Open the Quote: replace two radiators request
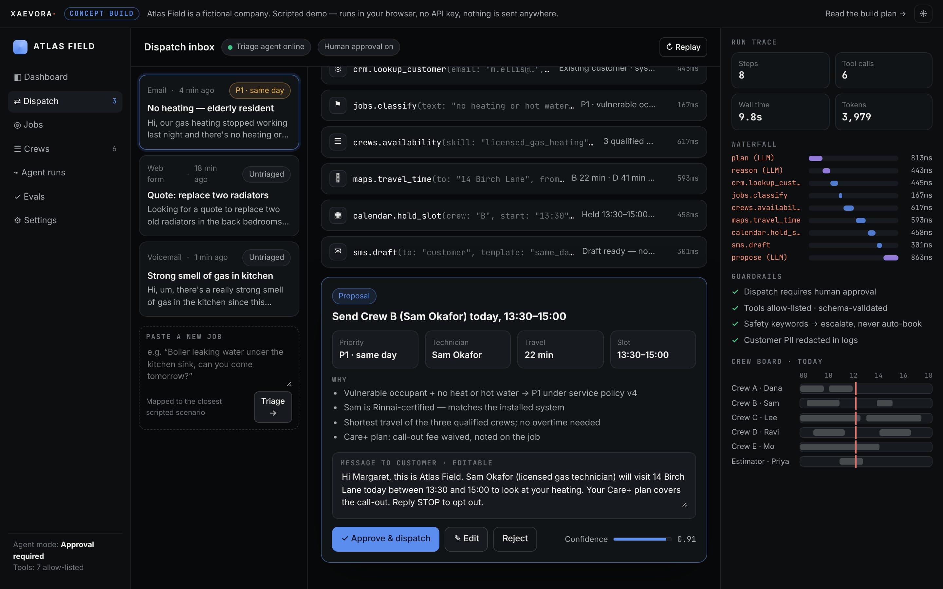Viewport: 943px width, 589px height. (219, 196)
